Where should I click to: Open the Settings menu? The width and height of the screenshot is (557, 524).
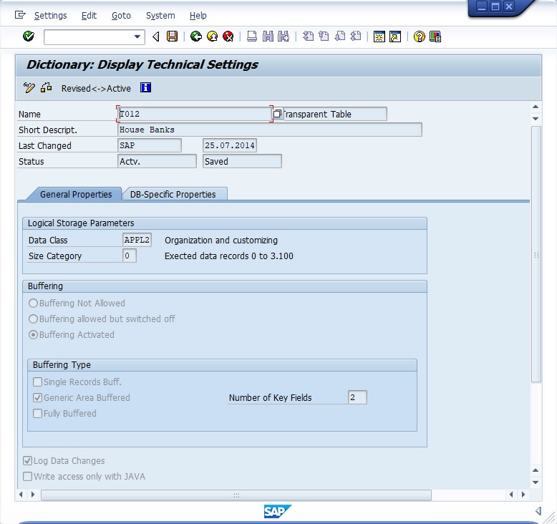tap(50, 16)
